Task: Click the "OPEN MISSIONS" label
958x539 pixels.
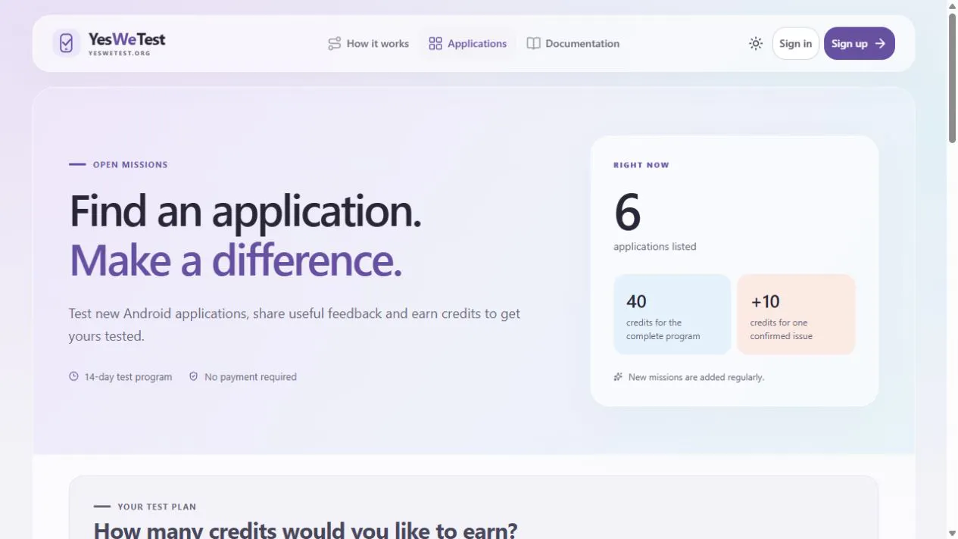Action: coord(130,165)
